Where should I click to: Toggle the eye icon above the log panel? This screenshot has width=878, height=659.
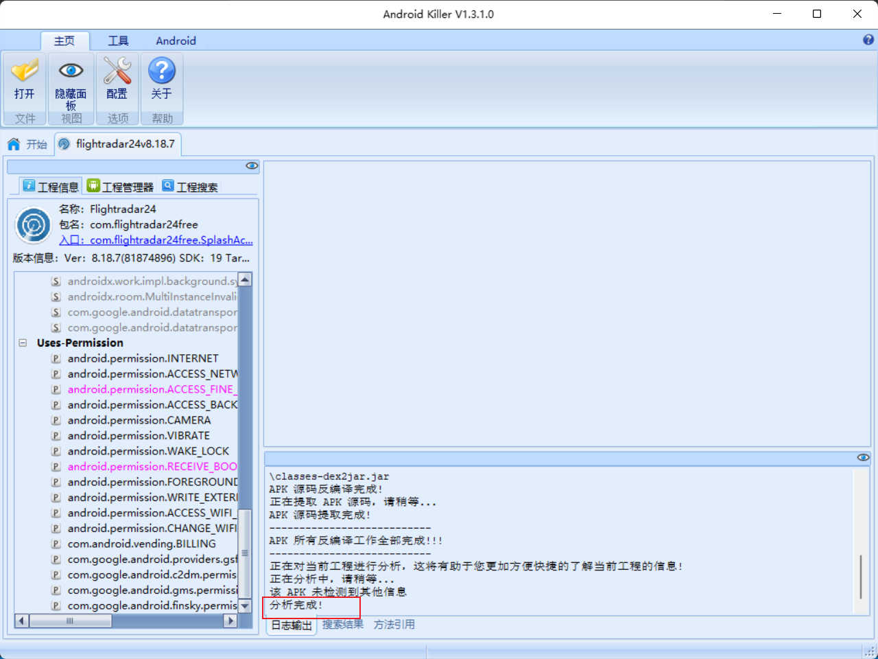pyautogui.click(x=863, y=457)
